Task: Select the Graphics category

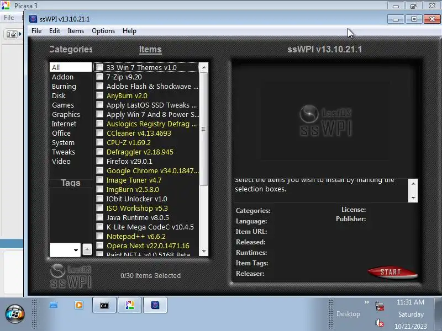Action: (71, 114)
